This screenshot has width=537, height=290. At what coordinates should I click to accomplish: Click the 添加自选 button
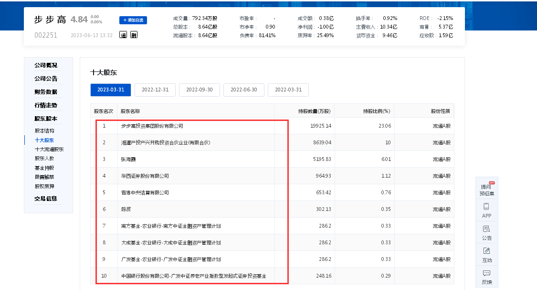tap(133, 20)
